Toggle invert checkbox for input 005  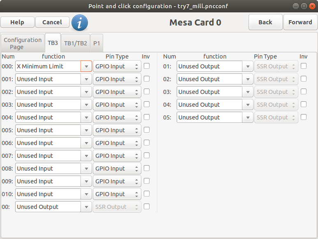coord(147,130)
